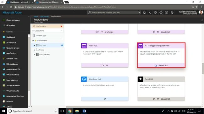Click Home breadcrumb link

tap(36, 17)
